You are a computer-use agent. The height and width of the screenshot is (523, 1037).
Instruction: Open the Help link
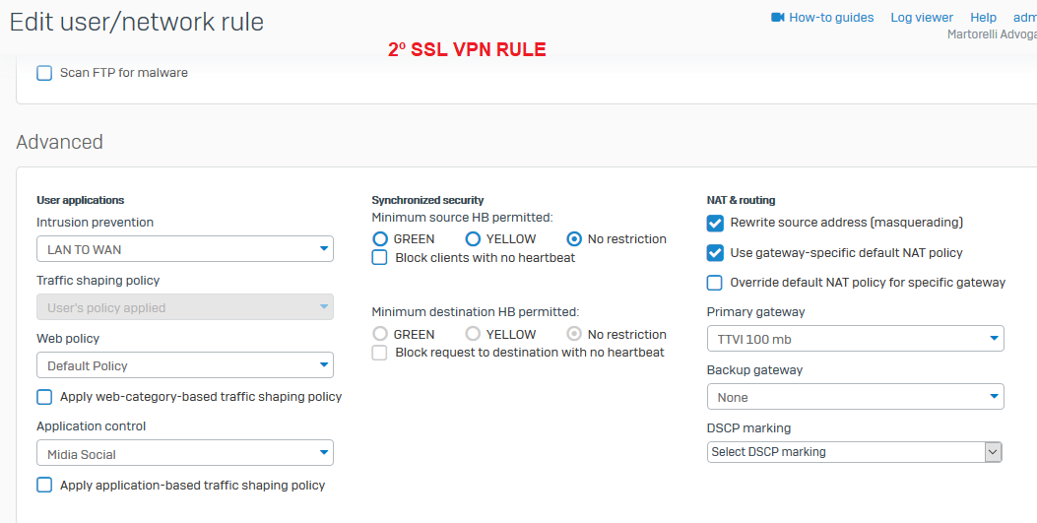[984, 18]
